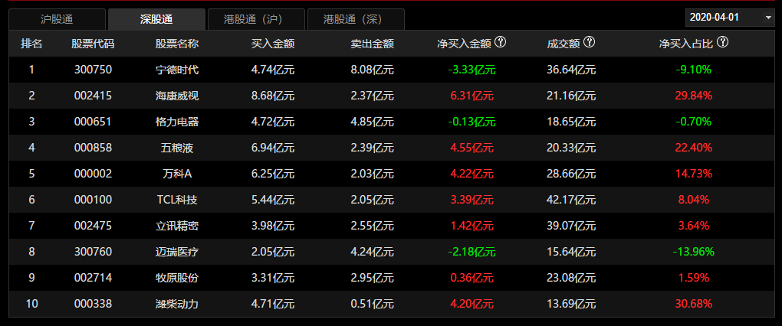
Task: Click net buy value 4.55亿元
Action: [x=472, y=148]
